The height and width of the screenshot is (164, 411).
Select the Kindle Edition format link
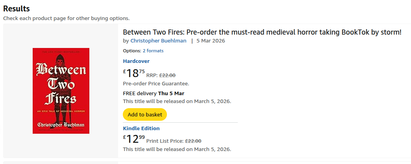pos(141,129)
